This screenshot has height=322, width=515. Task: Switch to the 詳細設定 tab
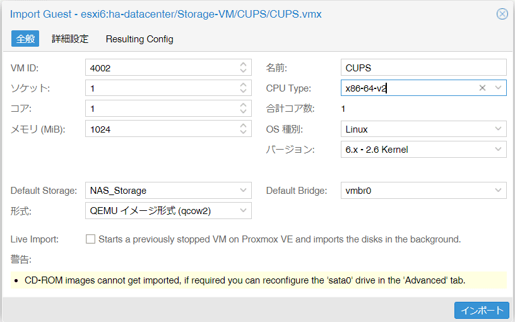coord(70,39)
